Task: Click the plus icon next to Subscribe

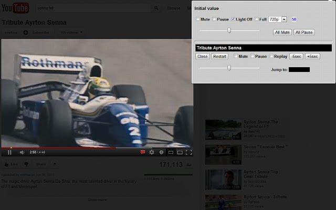Action: tap(26, 33)
